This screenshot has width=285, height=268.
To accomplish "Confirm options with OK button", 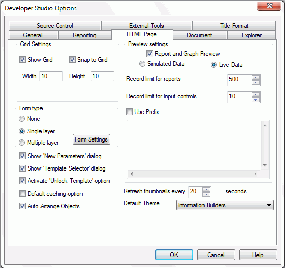I will (174, 255).
